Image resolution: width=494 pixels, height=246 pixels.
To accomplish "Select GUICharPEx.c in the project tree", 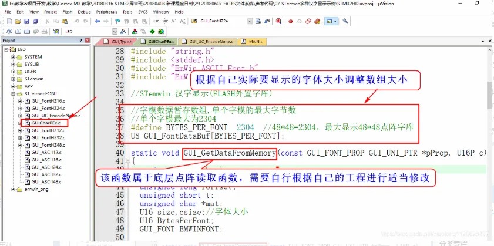I will point(46,123).
